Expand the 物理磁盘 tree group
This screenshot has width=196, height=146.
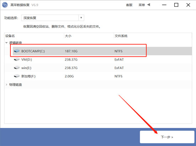(6, 85)
